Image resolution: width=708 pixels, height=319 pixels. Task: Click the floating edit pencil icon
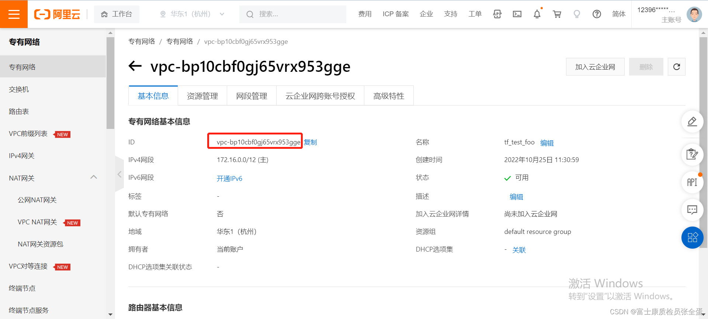coord(692,122)
